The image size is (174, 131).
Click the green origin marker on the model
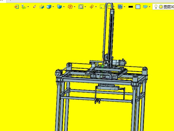(x=102, y=66)
